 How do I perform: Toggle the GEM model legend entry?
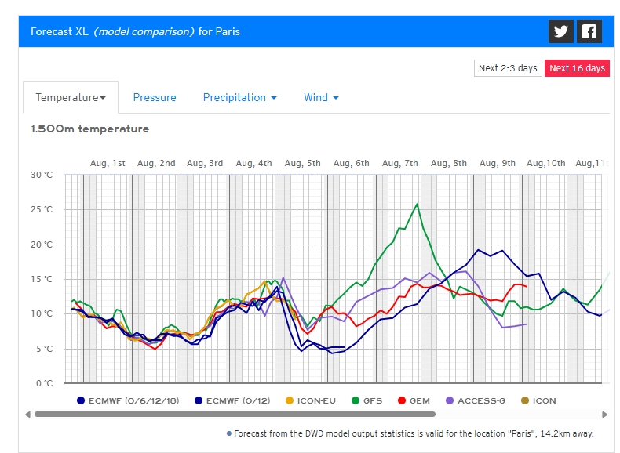point(413,400)
